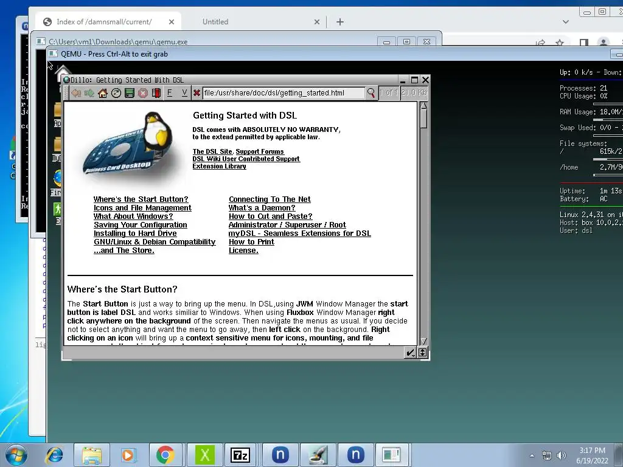Open Chrome's profile avatar icon
Image resolution: width=623 pixels, height=467 pixels.
tap(604, 43)
